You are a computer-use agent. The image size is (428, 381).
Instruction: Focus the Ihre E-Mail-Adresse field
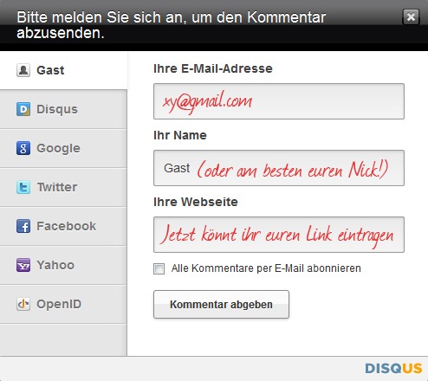tap(279, 101)
